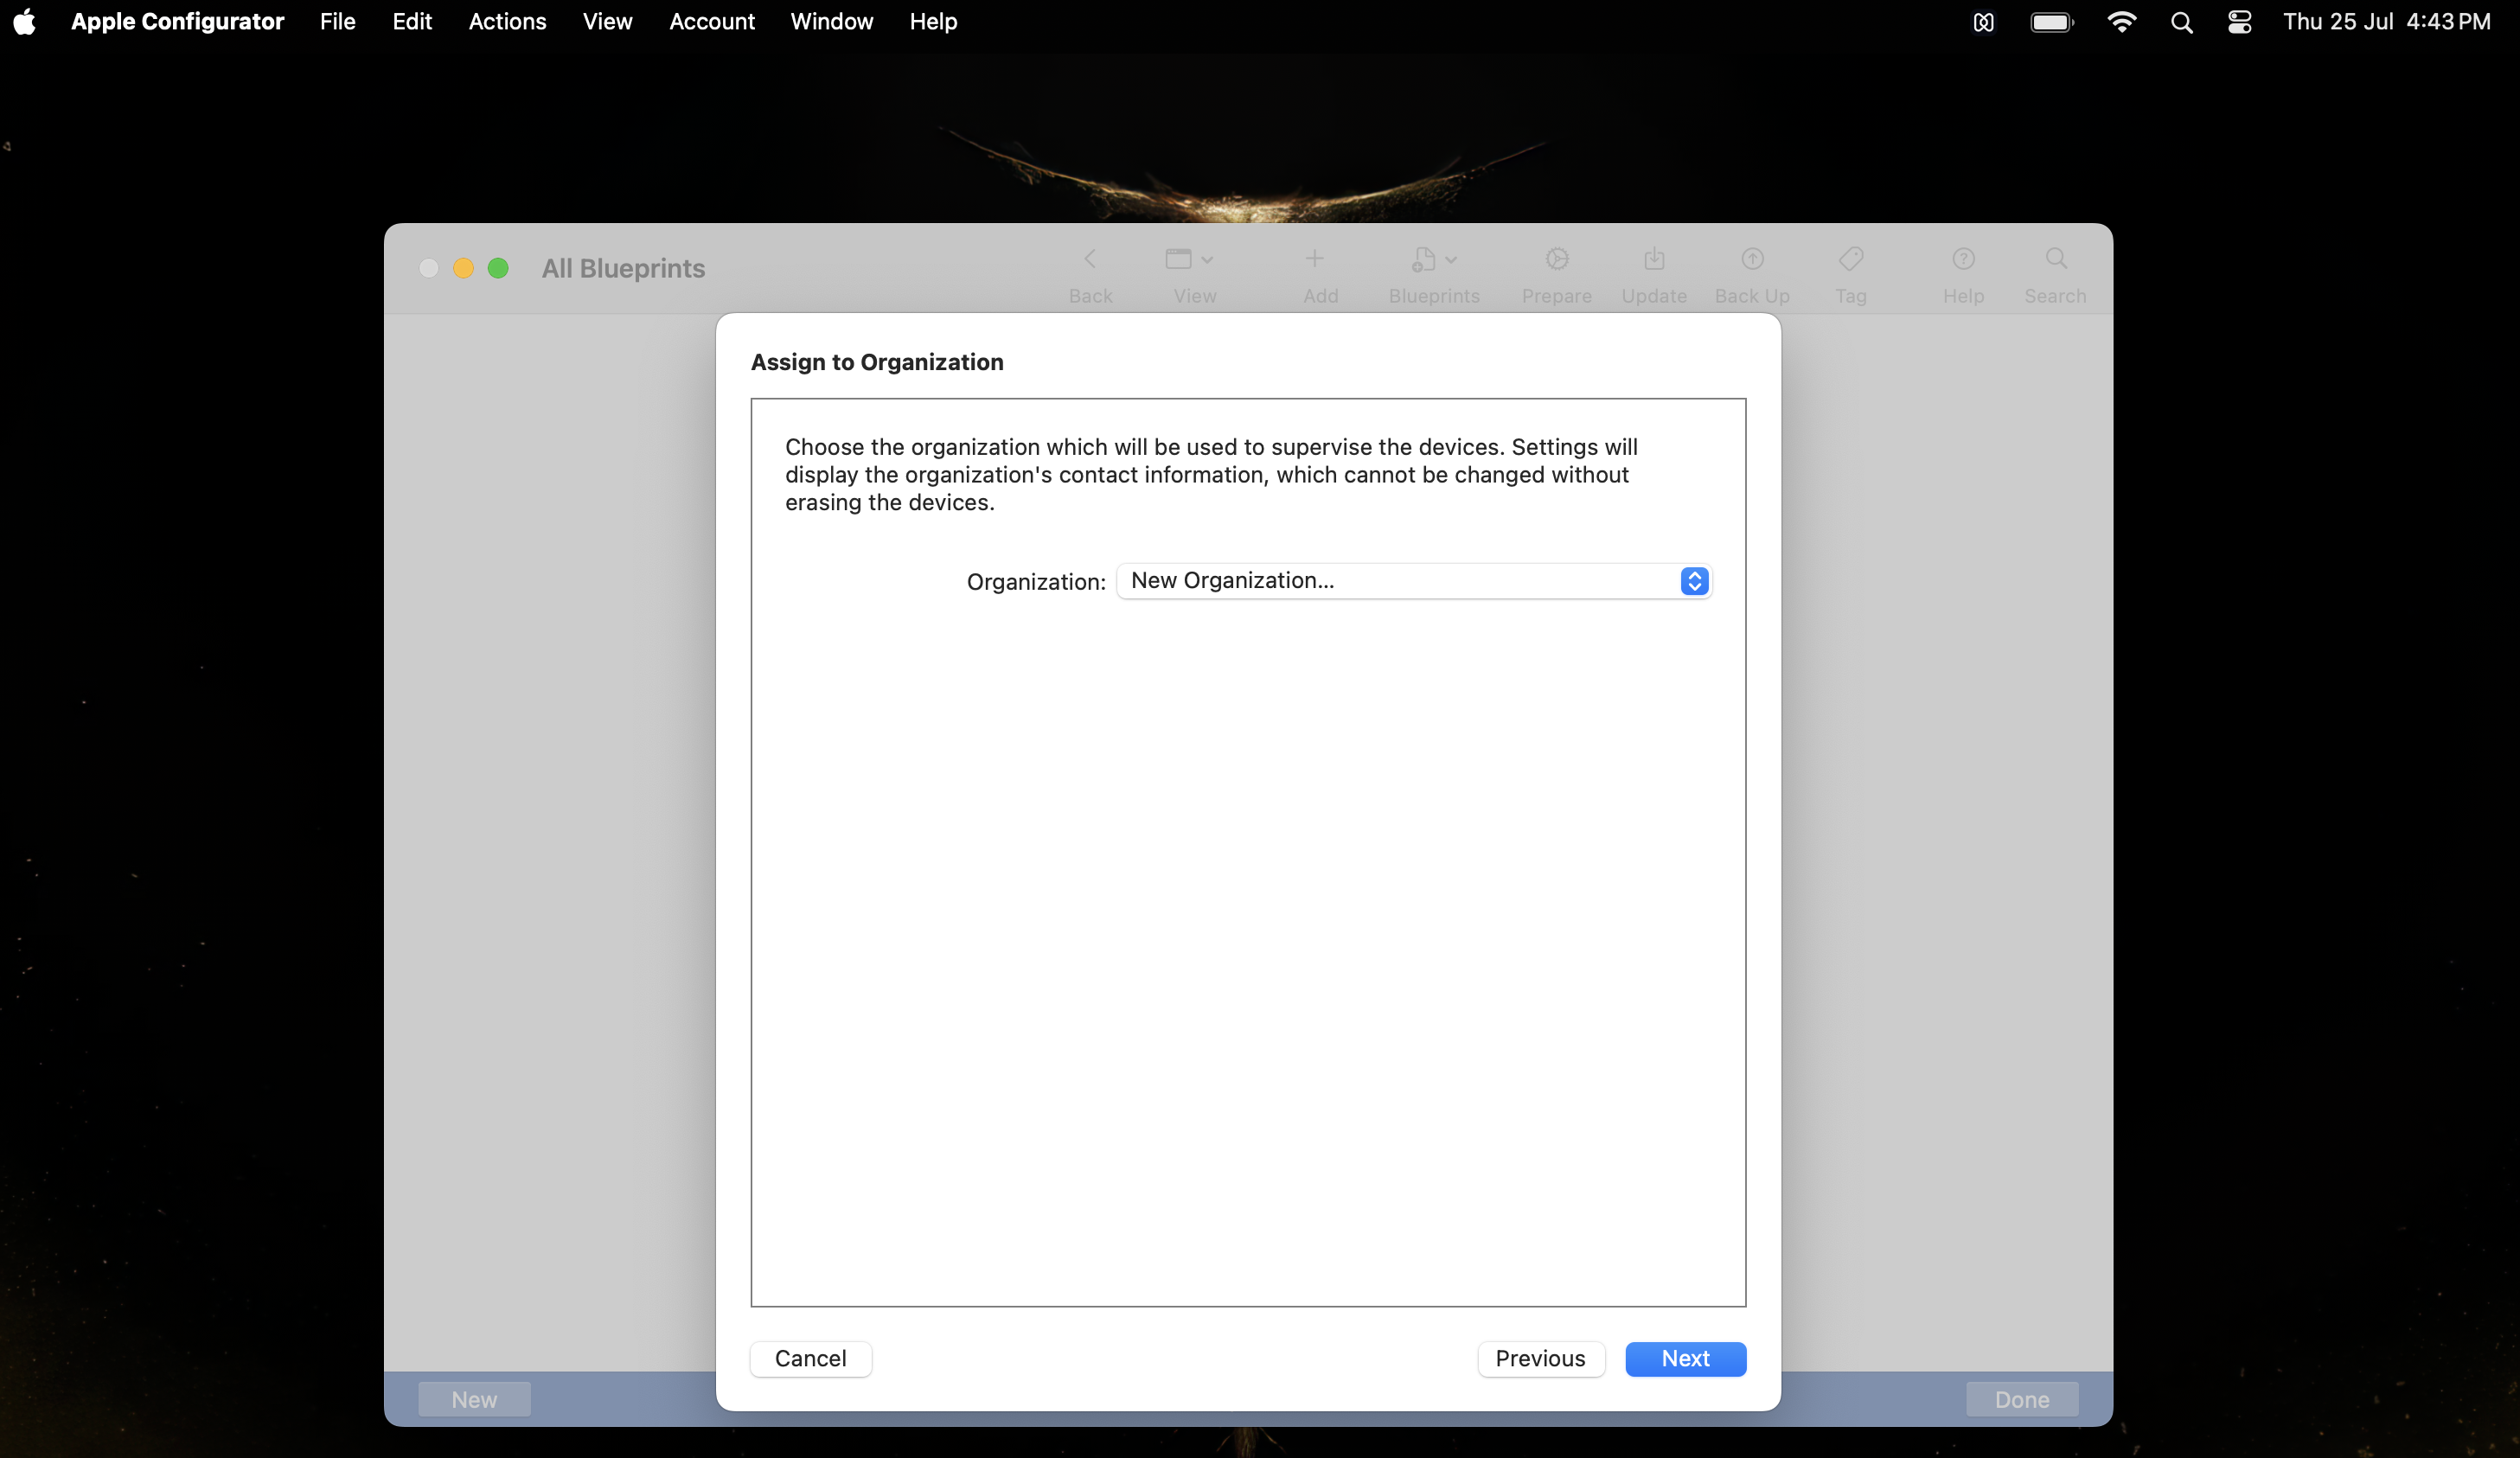2520x1458 pixels.
Task: Click the battery status icon
Action: [x=2052, y=22]
